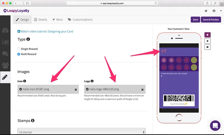Click the app.loopyloyalty.com address bar
This screenshot has width=224, height=135.
[x=112, y=3]
